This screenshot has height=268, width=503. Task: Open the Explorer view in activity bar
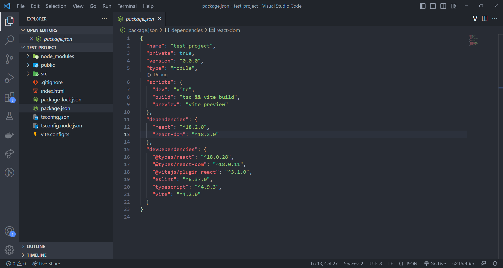pos(9,21)
